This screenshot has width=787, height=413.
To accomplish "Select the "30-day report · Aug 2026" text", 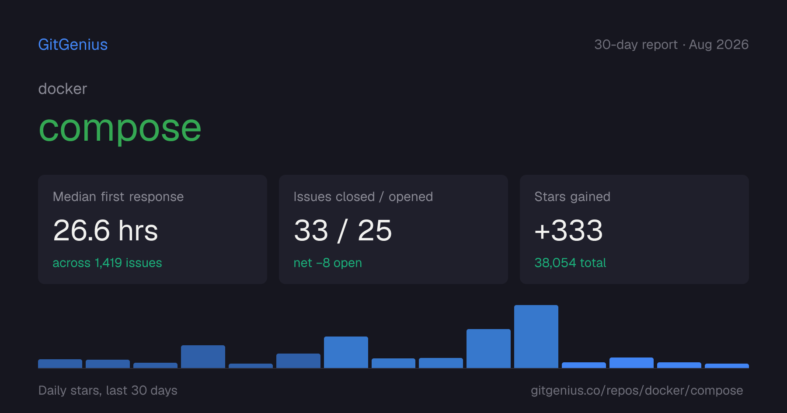I will coord(671,45).
